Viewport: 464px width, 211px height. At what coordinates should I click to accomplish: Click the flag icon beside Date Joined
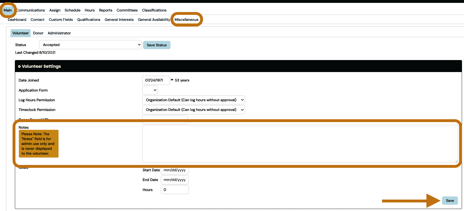point(172,80)
